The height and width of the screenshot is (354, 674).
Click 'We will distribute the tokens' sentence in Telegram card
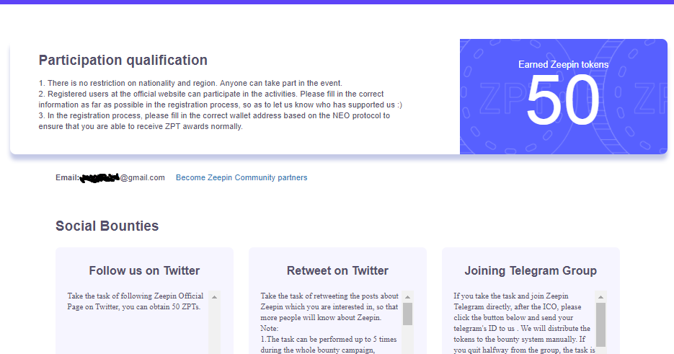tap(522, 334)
